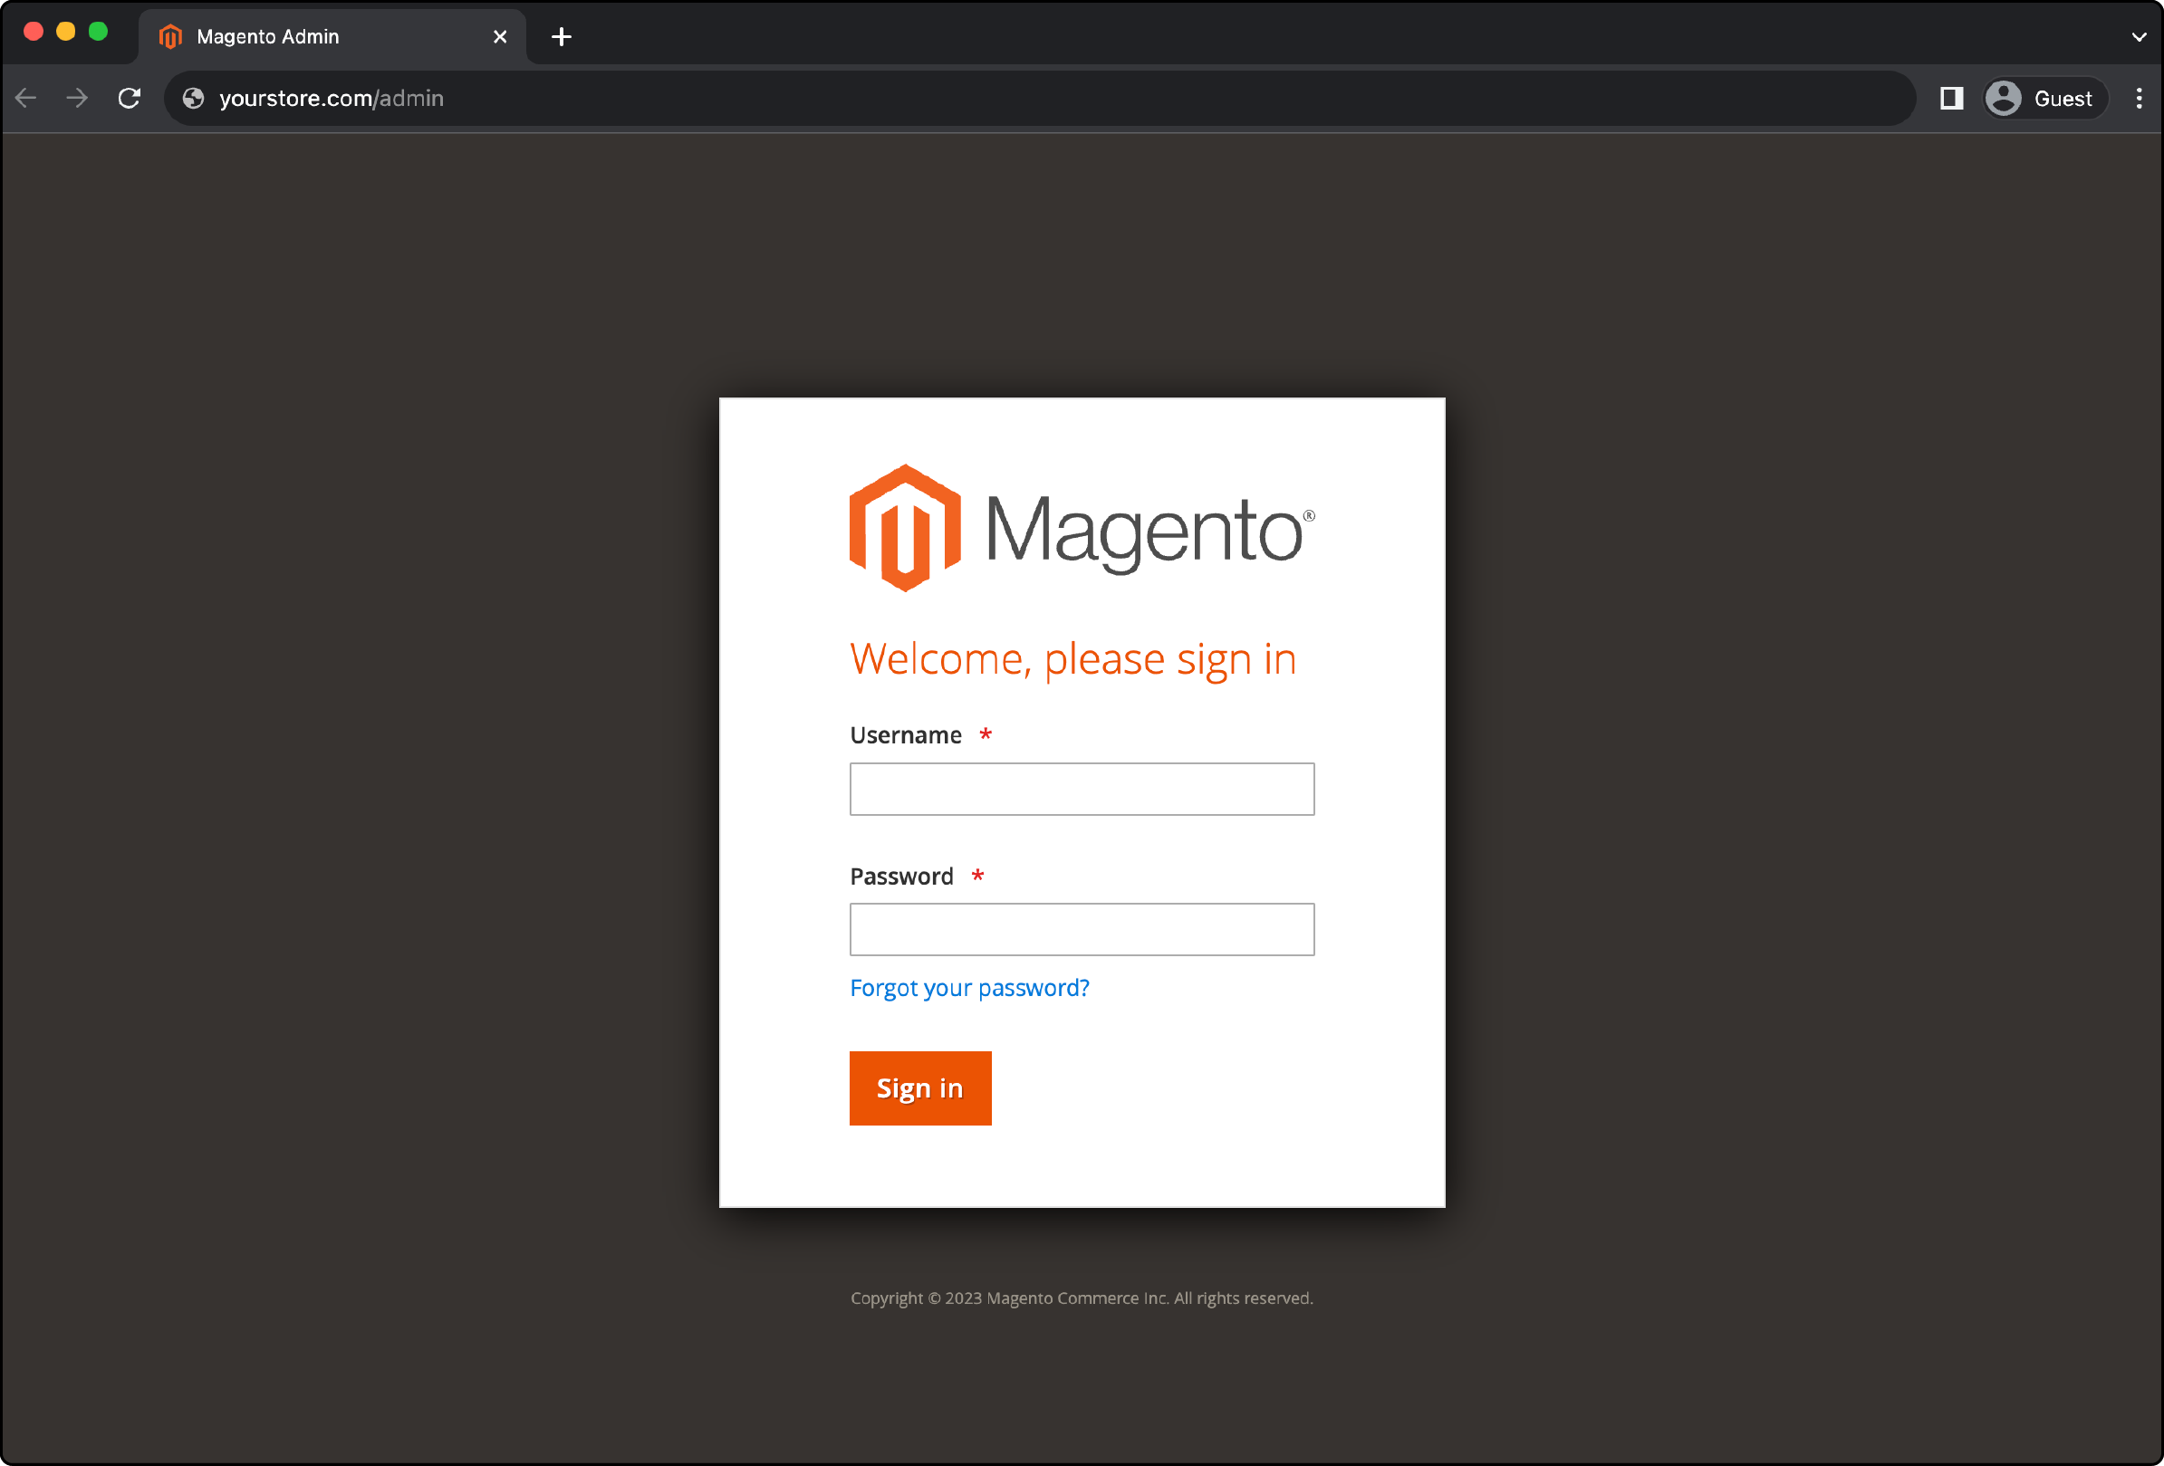Viewport: 2164px width, 1466px height.
Task: Open the Guest profile button
Action: (2044, 98)
